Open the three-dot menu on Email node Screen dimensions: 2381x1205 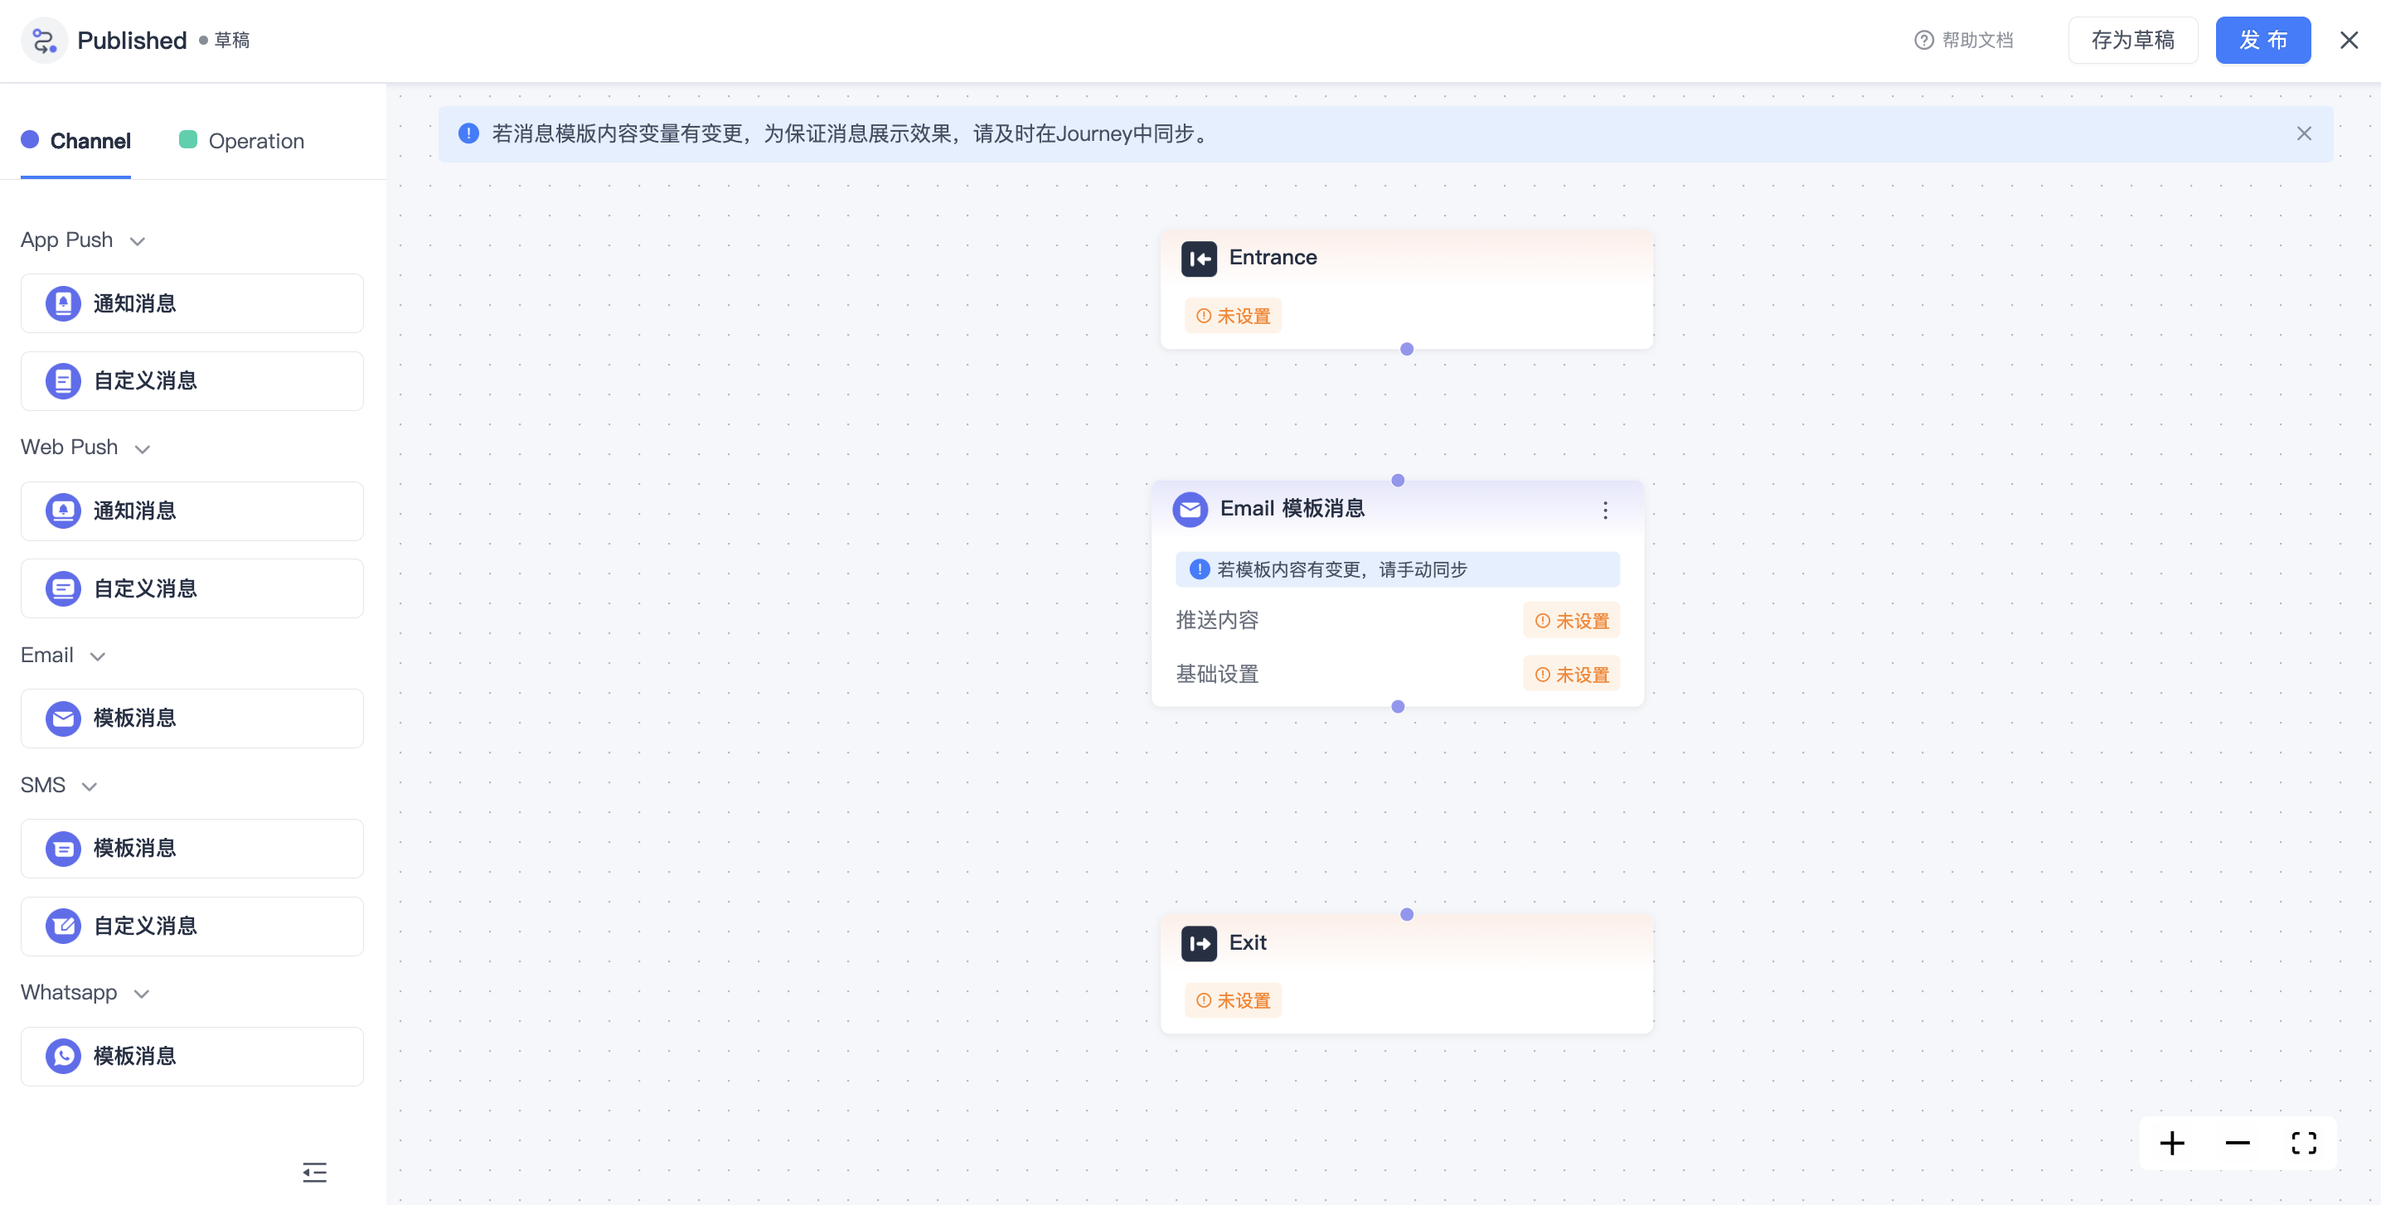click(1606, 510)
